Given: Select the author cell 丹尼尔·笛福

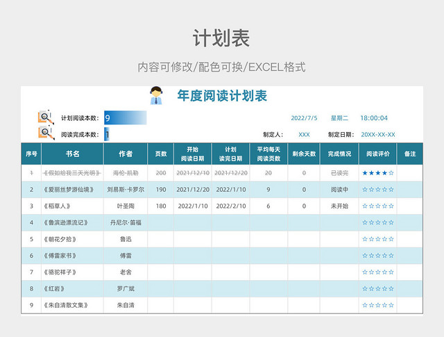Looking at the screenshot, I should tap(126, 222).
